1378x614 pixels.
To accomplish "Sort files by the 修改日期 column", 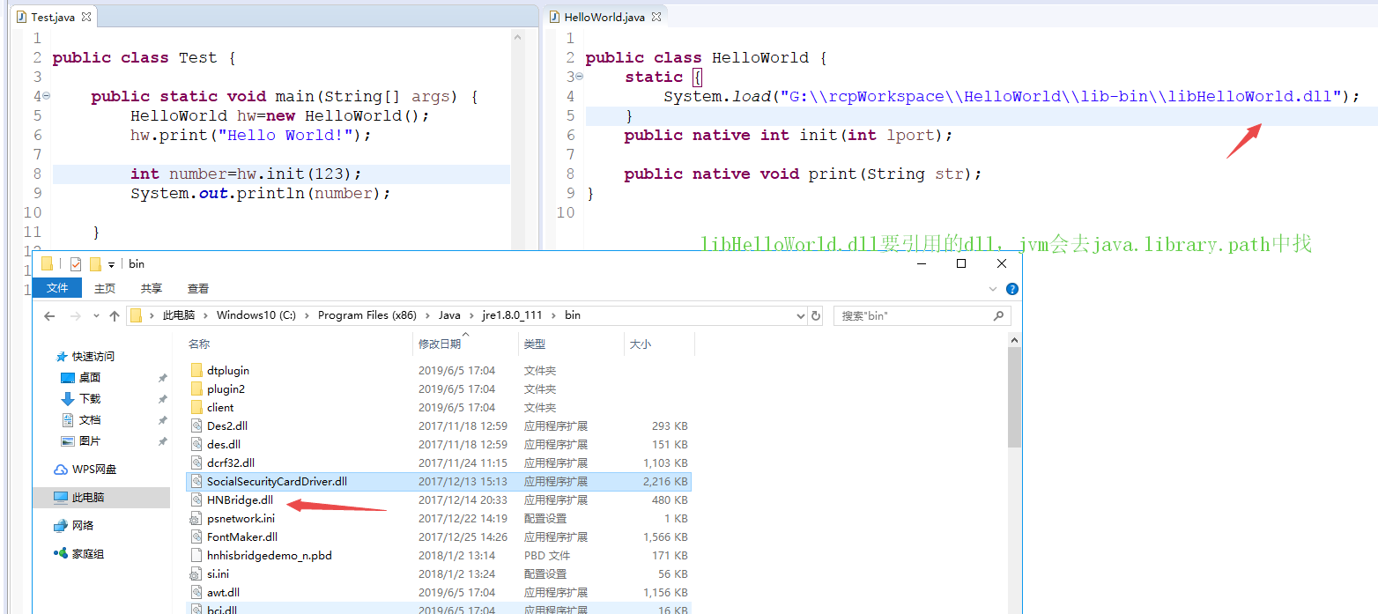I will [441, 344].
